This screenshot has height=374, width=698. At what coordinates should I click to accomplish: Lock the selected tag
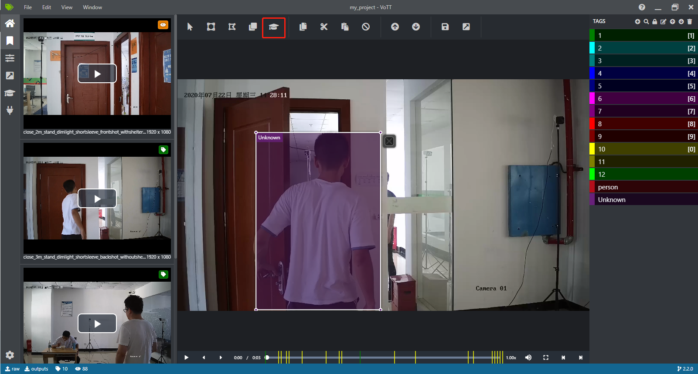654,21
